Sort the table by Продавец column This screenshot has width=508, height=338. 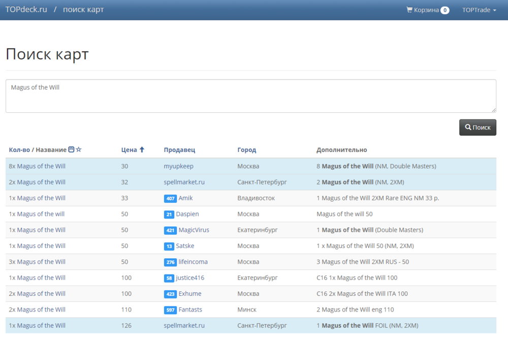click(179, 150)
